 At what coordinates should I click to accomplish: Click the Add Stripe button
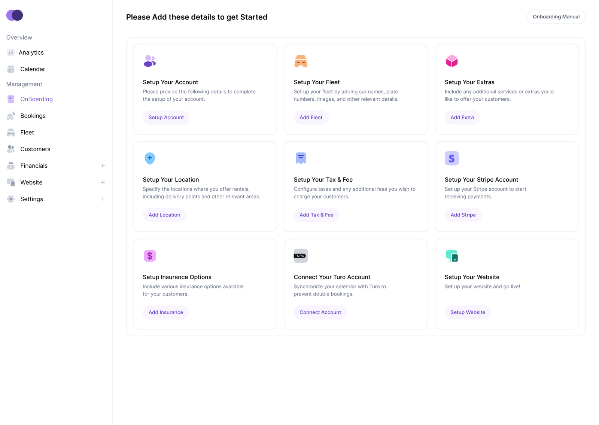(x=463, y=215)
